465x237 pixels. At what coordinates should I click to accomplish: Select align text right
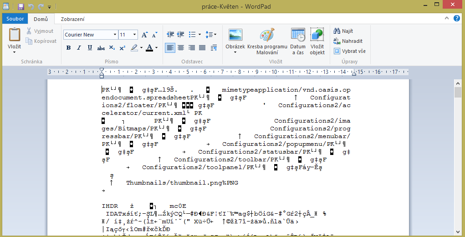tap(192, 48)
